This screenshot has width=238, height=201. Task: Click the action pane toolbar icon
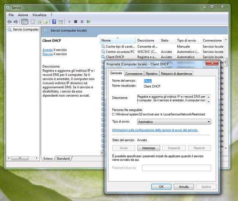tap(61, 22)
